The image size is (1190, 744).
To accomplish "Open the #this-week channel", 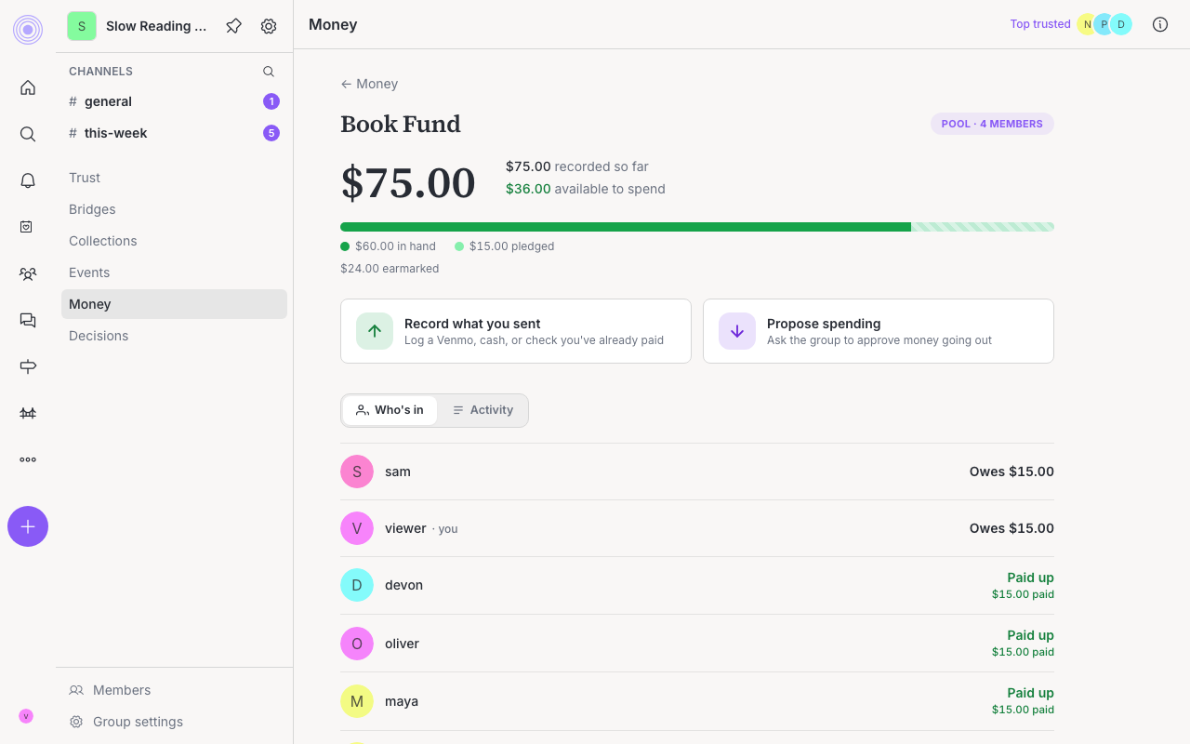I will (x=174, y=133).
